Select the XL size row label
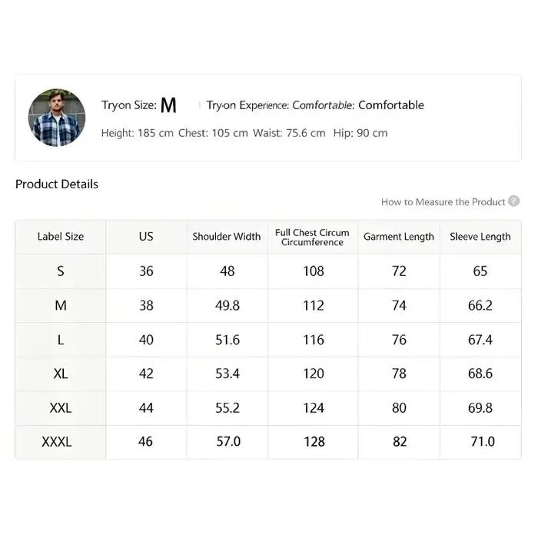 (x=61, y=374)
